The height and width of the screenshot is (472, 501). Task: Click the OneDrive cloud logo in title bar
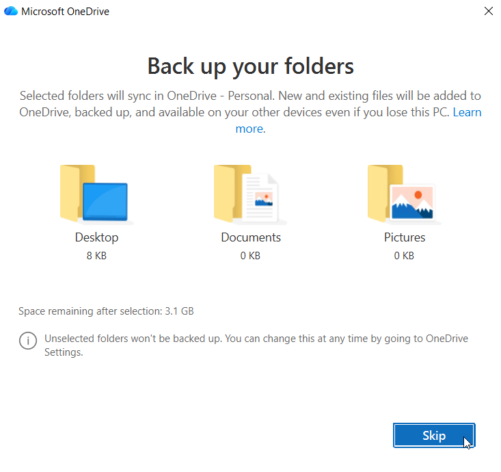coord(11,12)
